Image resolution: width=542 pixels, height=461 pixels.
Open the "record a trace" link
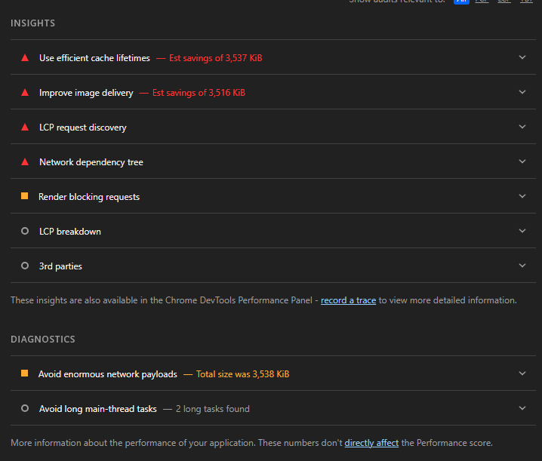[x=348, y=300]
